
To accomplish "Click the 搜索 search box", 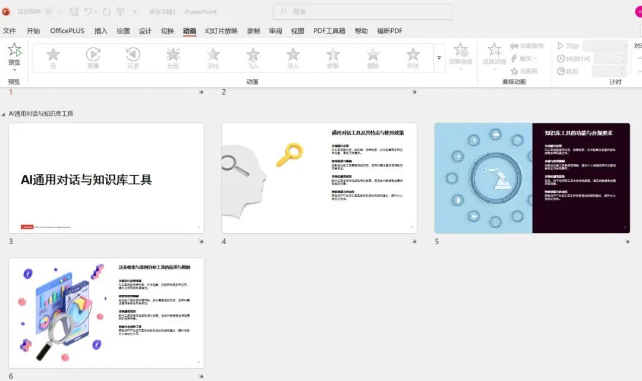I will [363, 12].
